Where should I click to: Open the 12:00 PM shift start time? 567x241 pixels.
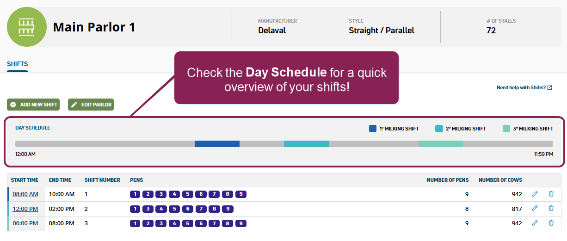25,209
